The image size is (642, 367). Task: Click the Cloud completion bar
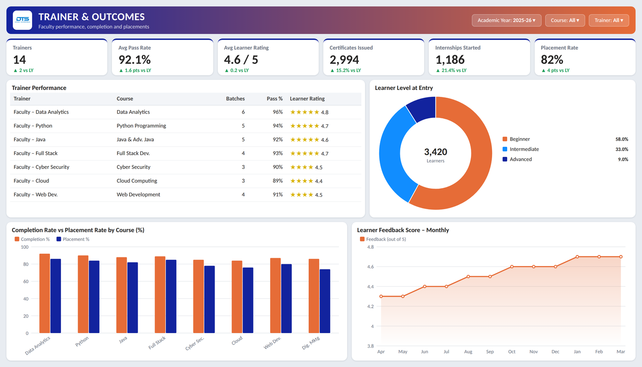coord(237,297)
